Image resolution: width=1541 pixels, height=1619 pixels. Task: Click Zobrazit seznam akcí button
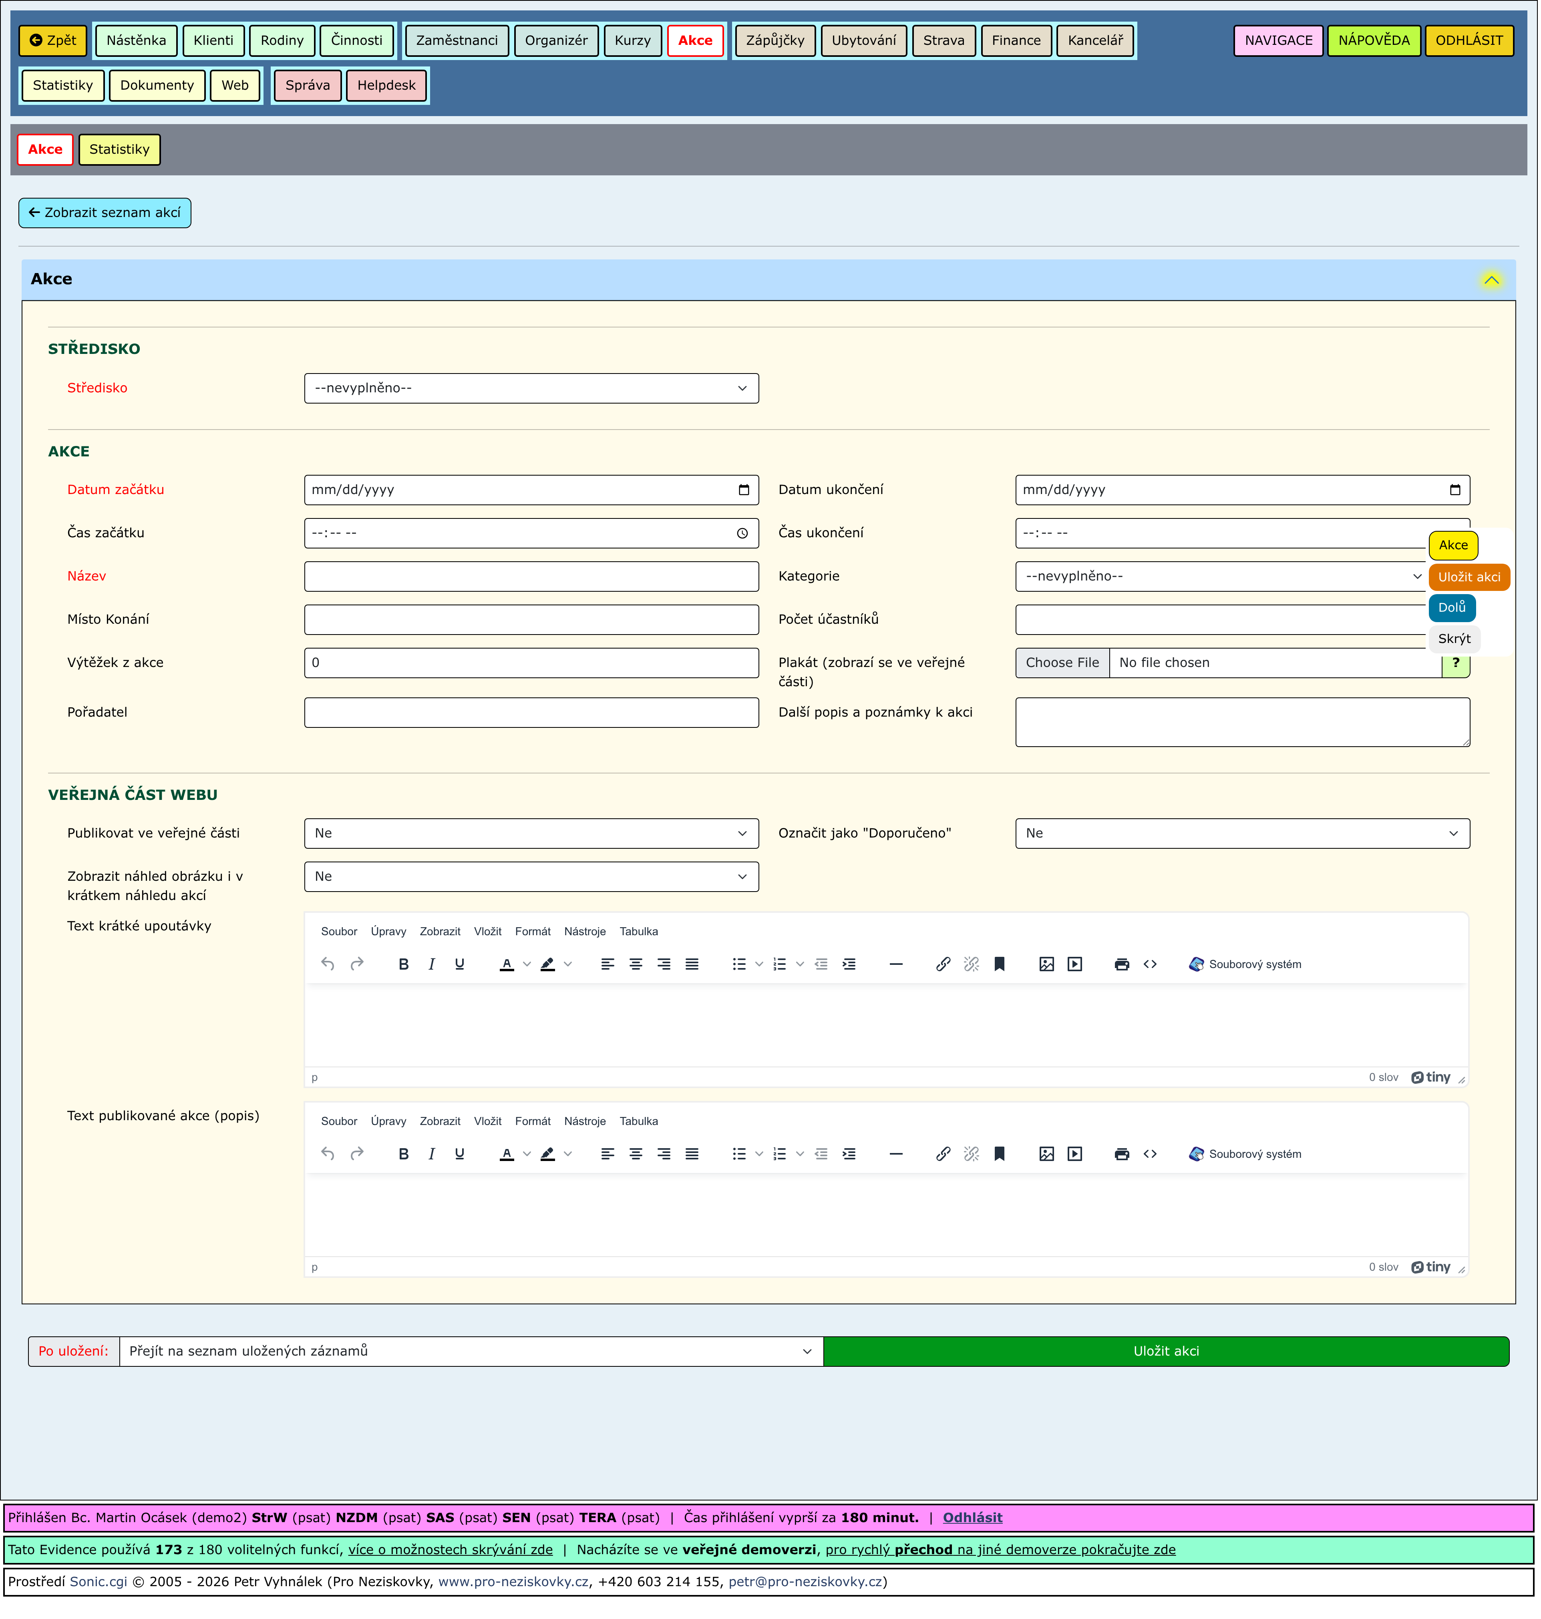[x=105, y=213]
